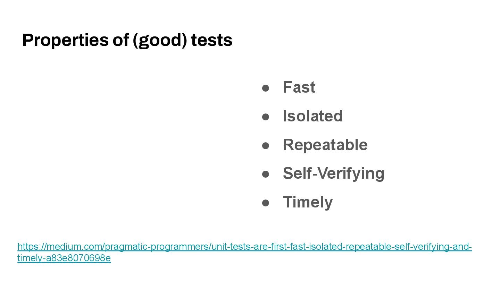
Task: Click the word '(good)' in the slide title
Action: pyautogui.click(x=160, y=41)
